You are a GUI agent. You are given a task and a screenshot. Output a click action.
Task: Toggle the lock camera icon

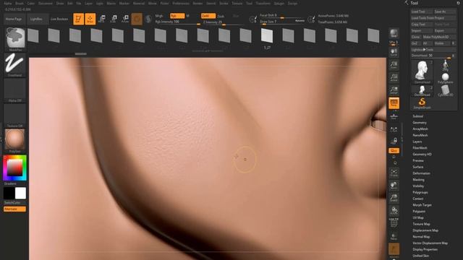[394, 141]
